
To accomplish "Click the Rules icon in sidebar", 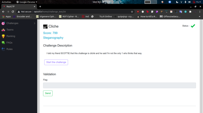I will coord(3,49).
